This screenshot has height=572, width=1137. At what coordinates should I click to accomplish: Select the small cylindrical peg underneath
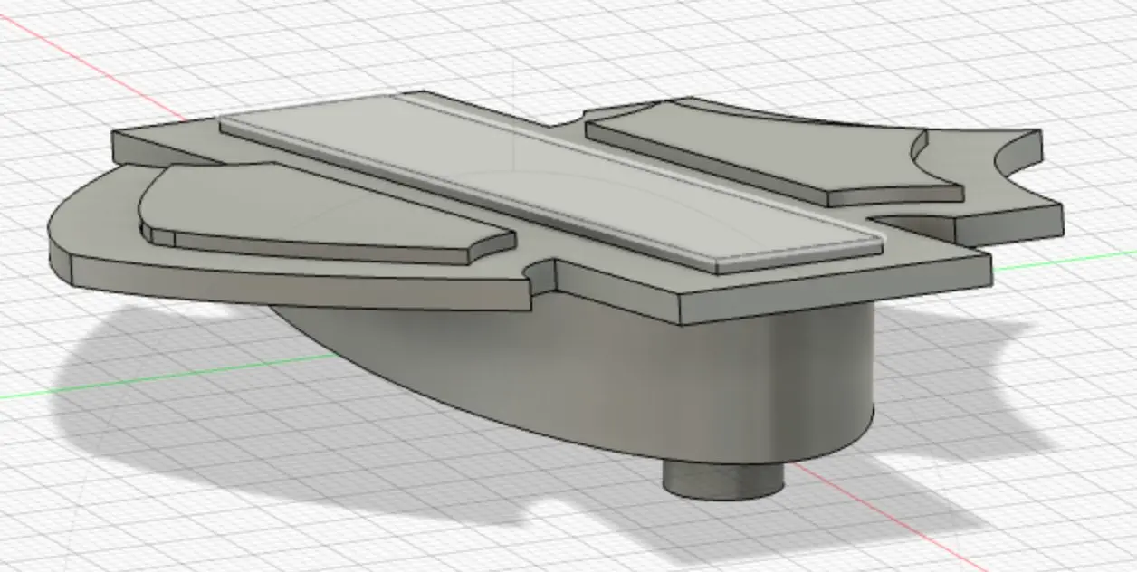click(724, 477)
